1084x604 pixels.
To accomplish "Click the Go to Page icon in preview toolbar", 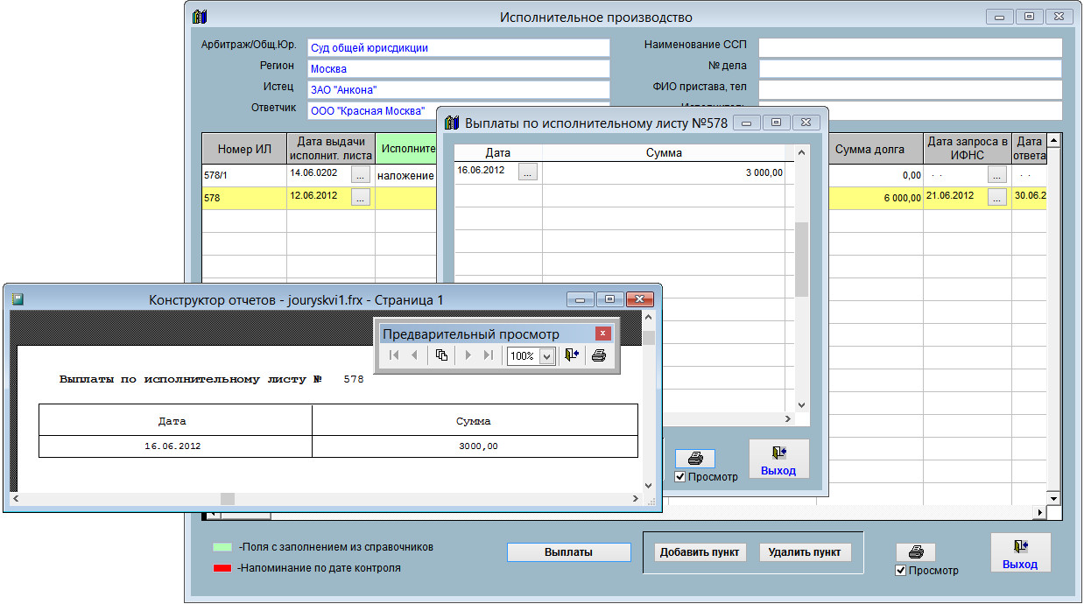I will [442, 355].
